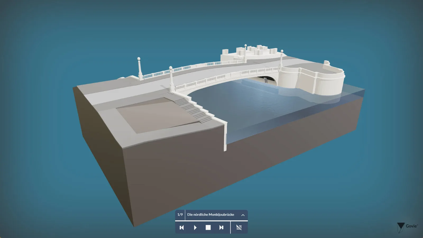Click the white progress bar under the title
This screenshot has height=238, width=423.
[212, 221]
